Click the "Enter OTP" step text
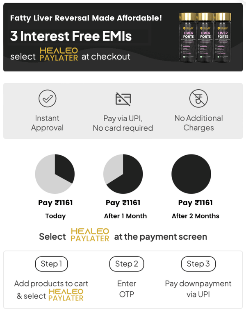Image resolution: width=246 pixels, height=313 pixels. tap(127, 289)
